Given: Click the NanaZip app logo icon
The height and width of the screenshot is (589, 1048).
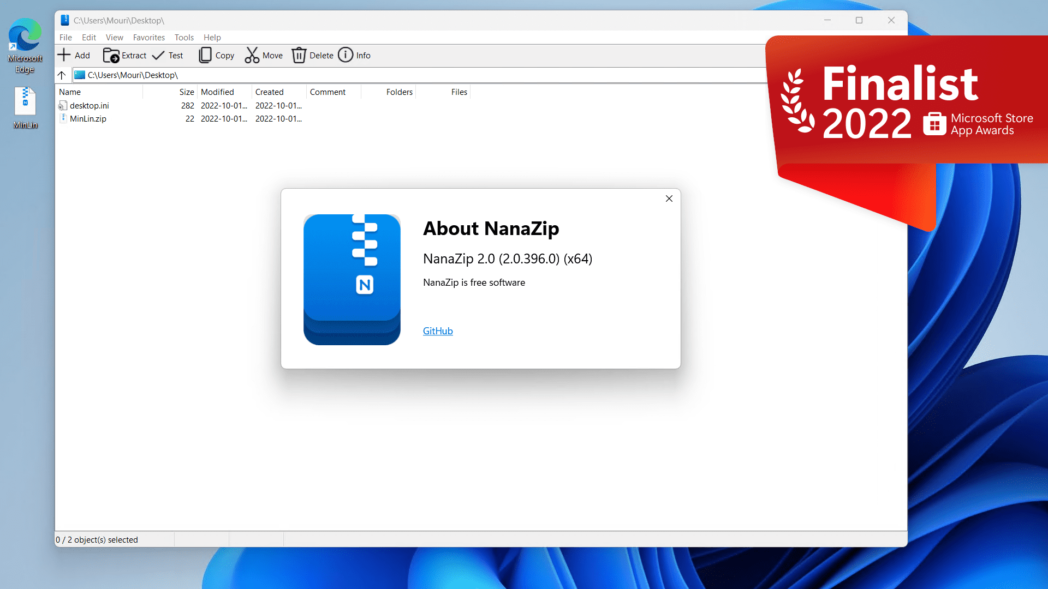Looking at the screenshot, I should tap(352, 279).
